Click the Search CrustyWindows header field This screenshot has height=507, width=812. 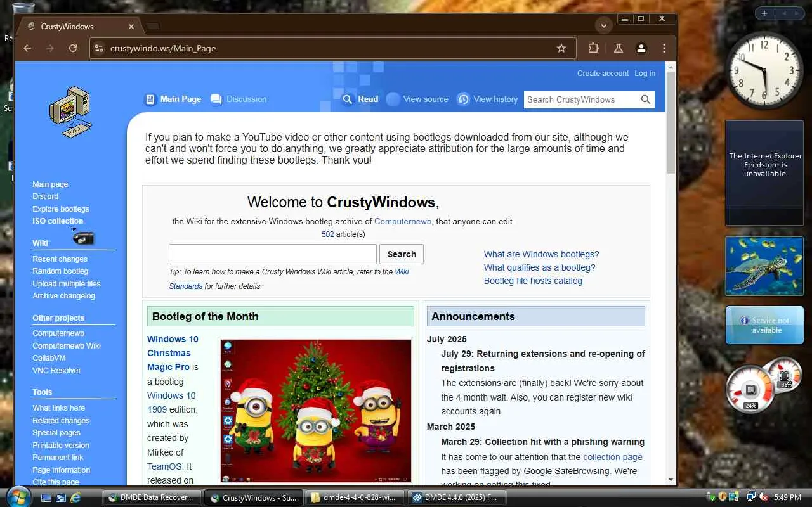click(582, 99)
